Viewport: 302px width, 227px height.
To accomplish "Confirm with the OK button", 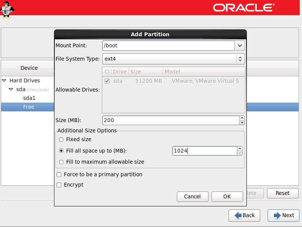I will [x=227, y=196].
